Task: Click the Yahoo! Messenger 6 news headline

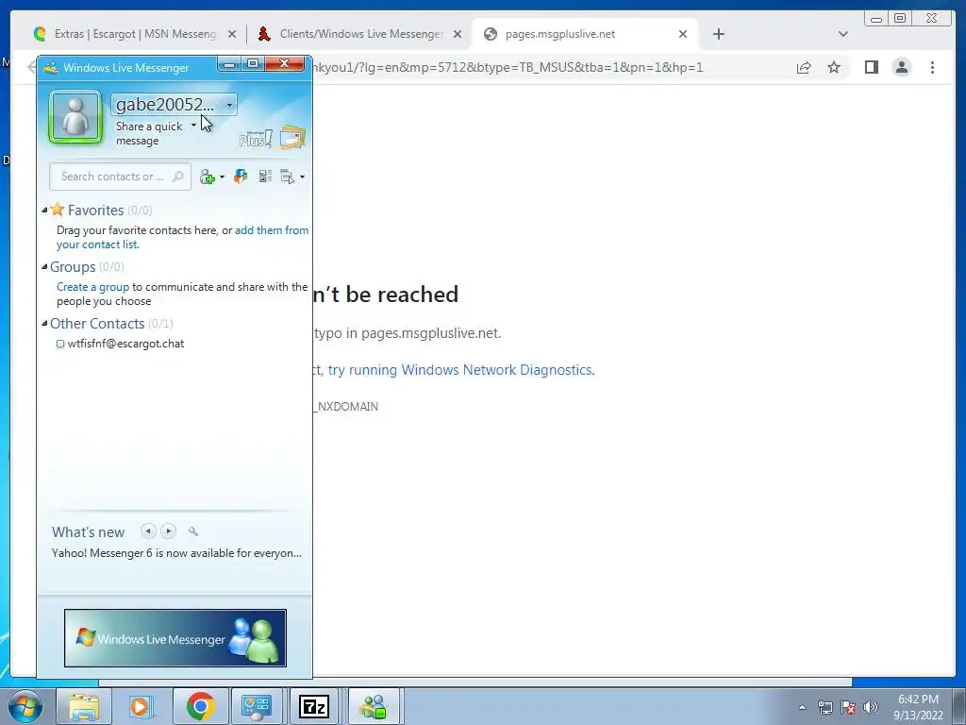Action: tap(176, 553)
